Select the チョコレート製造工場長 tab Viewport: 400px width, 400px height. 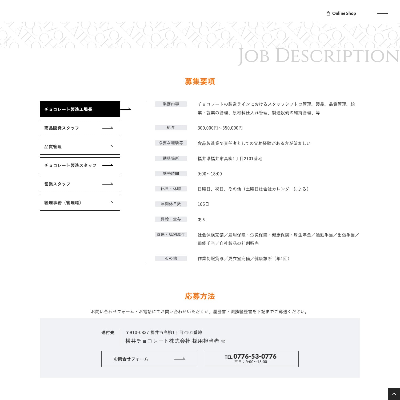tap(80, 109)
